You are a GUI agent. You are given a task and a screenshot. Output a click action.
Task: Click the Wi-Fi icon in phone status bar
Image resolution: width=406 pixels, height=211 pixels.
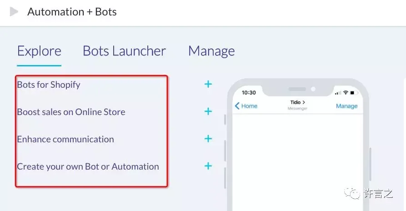[x=346, y=92]
